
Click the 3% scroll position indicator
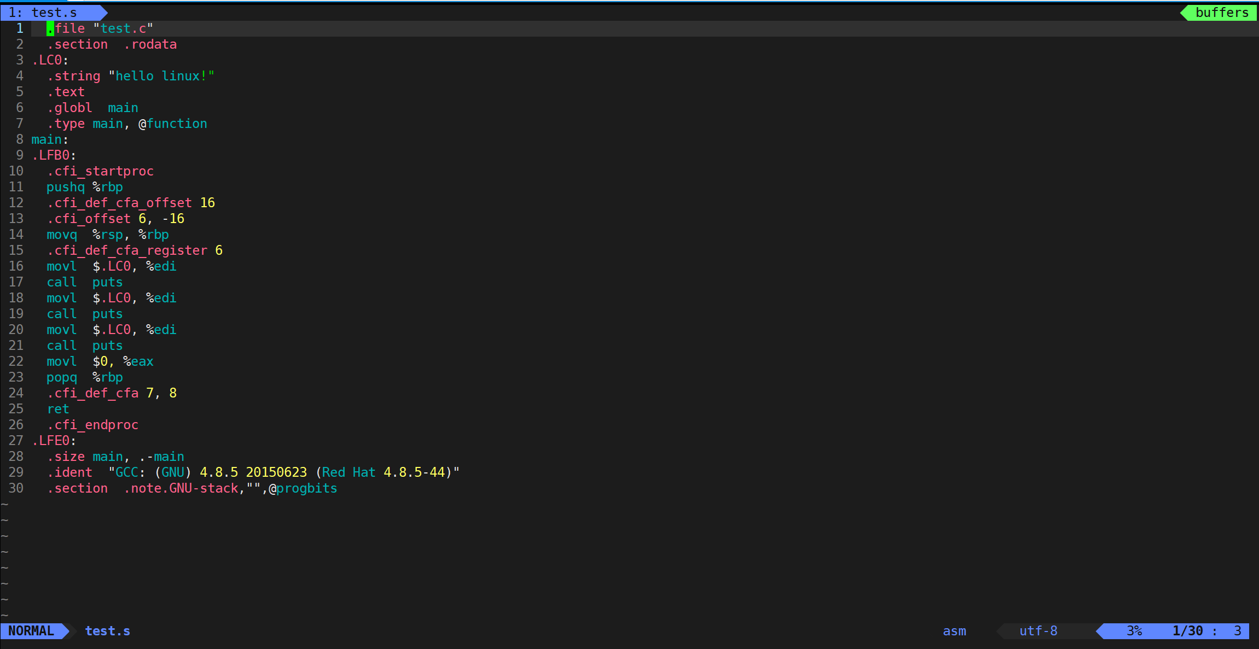tap(1134, 631)
